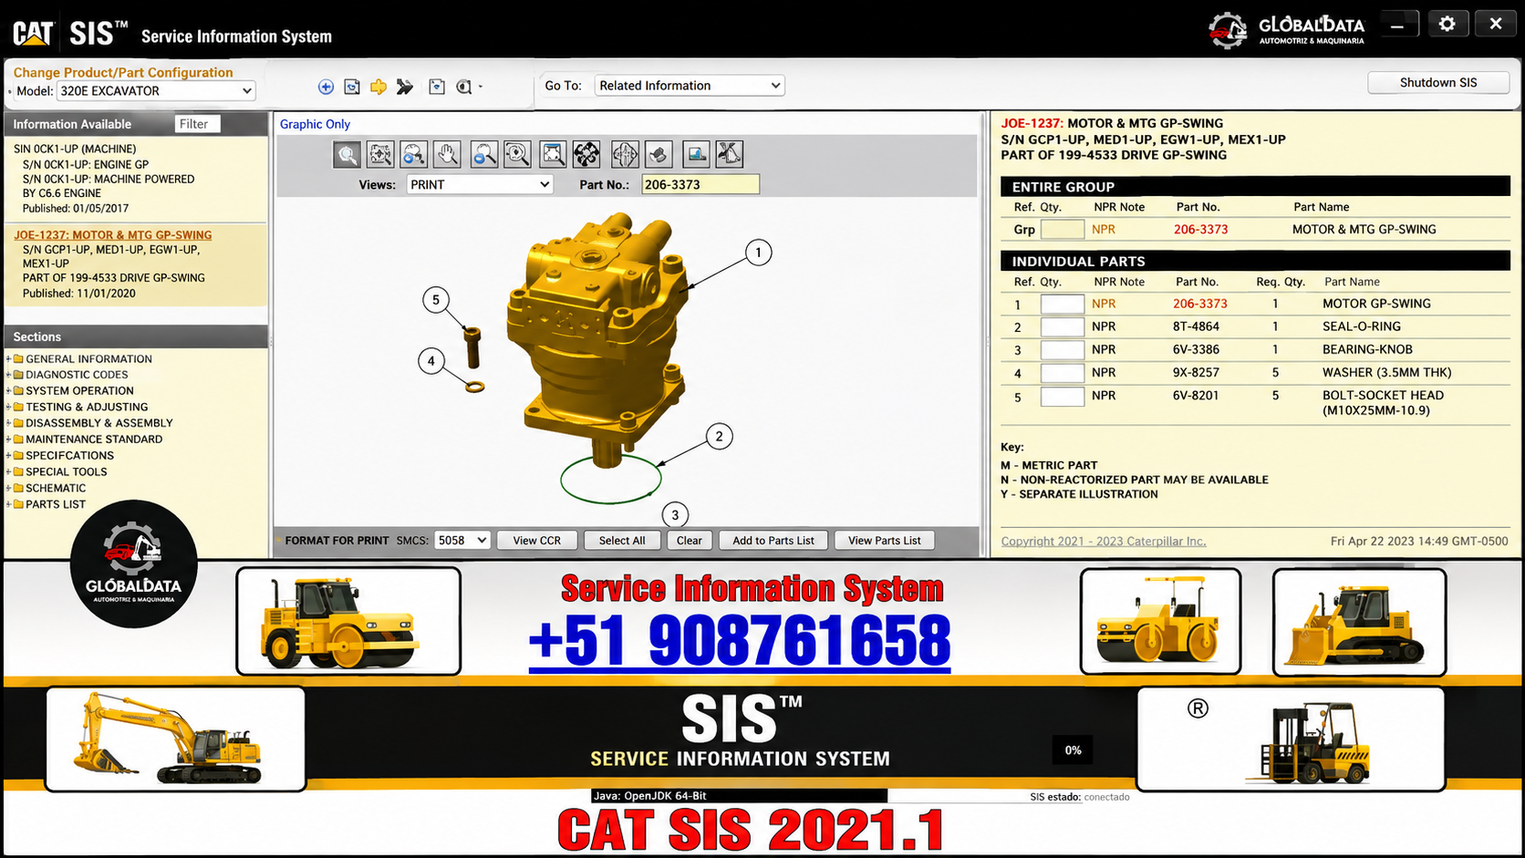Click the blue plus icon in top toolbar

click(326, 87)
